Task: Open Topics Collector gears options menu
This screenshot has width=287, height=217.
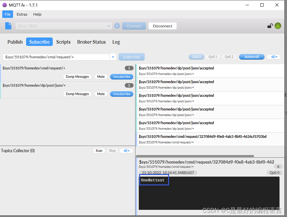Action: (x=126, y=151)
